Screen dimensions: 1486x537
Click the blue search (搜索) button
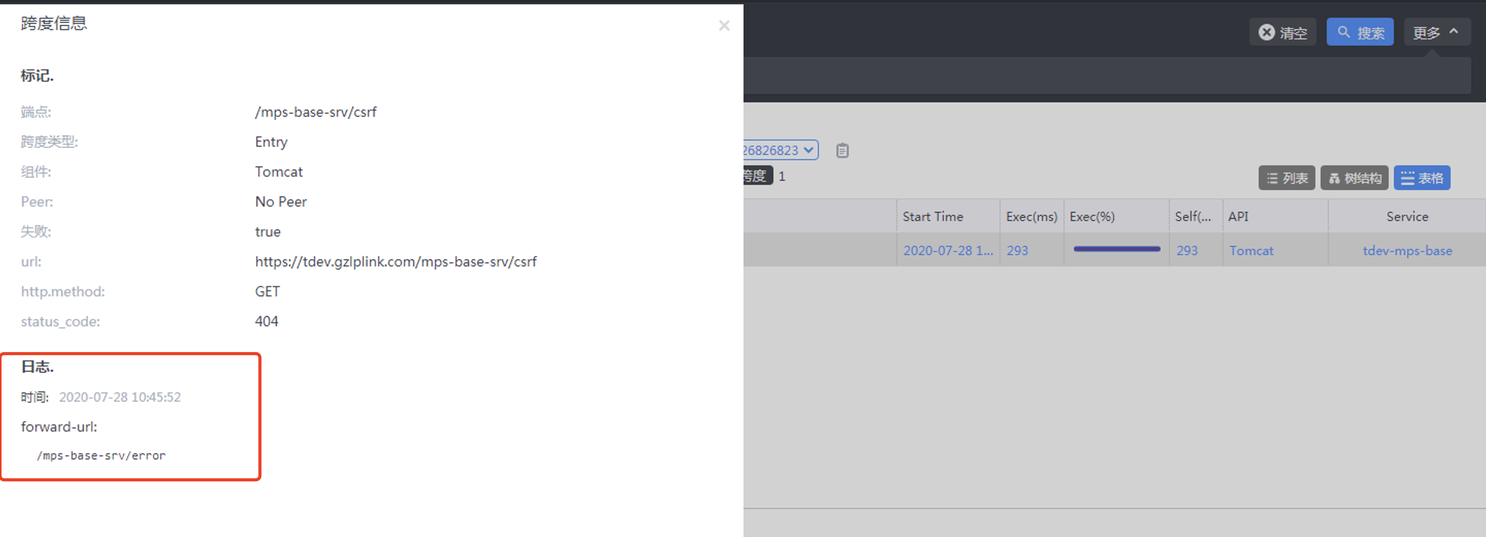1359,33
